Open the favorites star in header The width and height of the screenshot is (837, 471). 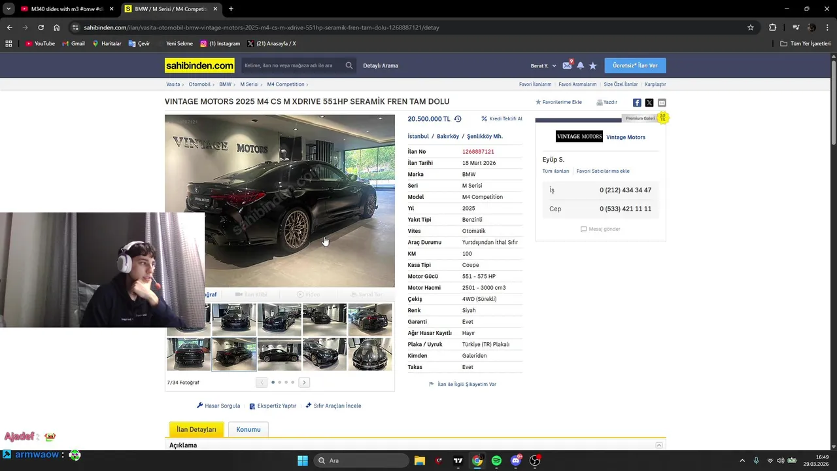pos(592,65)
